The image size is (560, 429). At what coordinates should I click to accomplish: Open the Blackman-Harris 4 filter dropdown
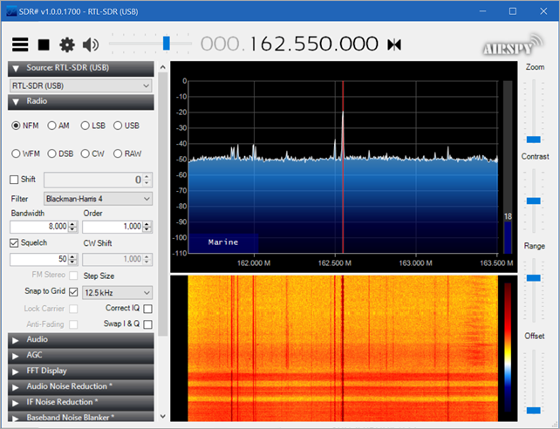coord(98,199)
